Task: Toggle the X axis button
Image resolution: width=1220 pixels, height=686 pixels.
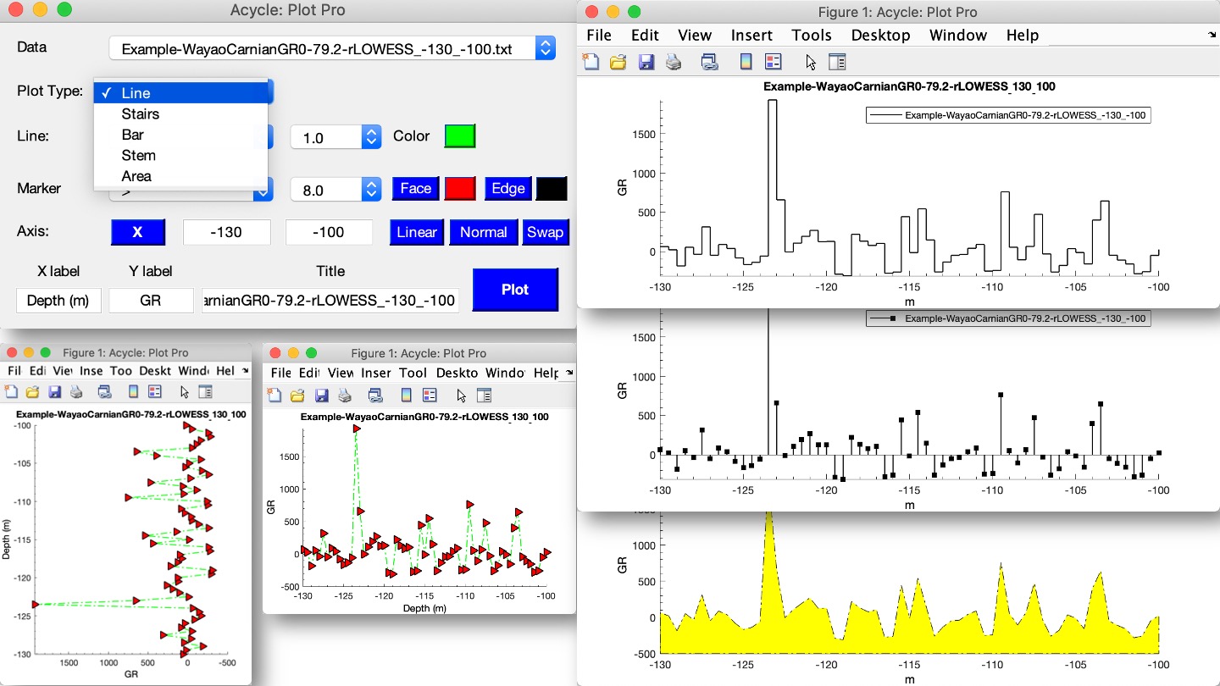Action: coord(138,232)
